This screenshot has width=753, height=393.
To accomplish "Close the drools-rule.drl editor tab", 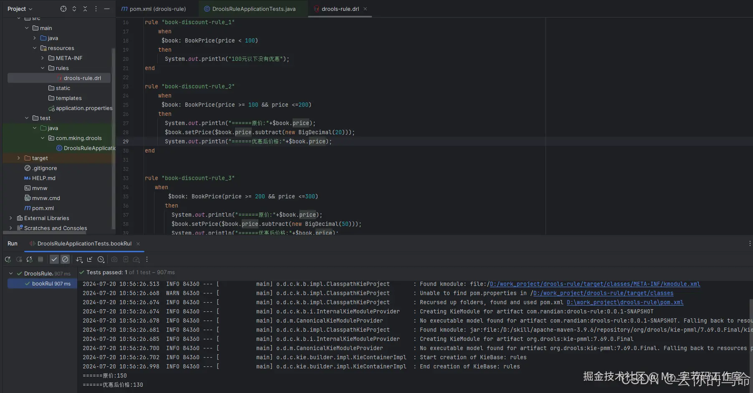I will click(365, 9).
